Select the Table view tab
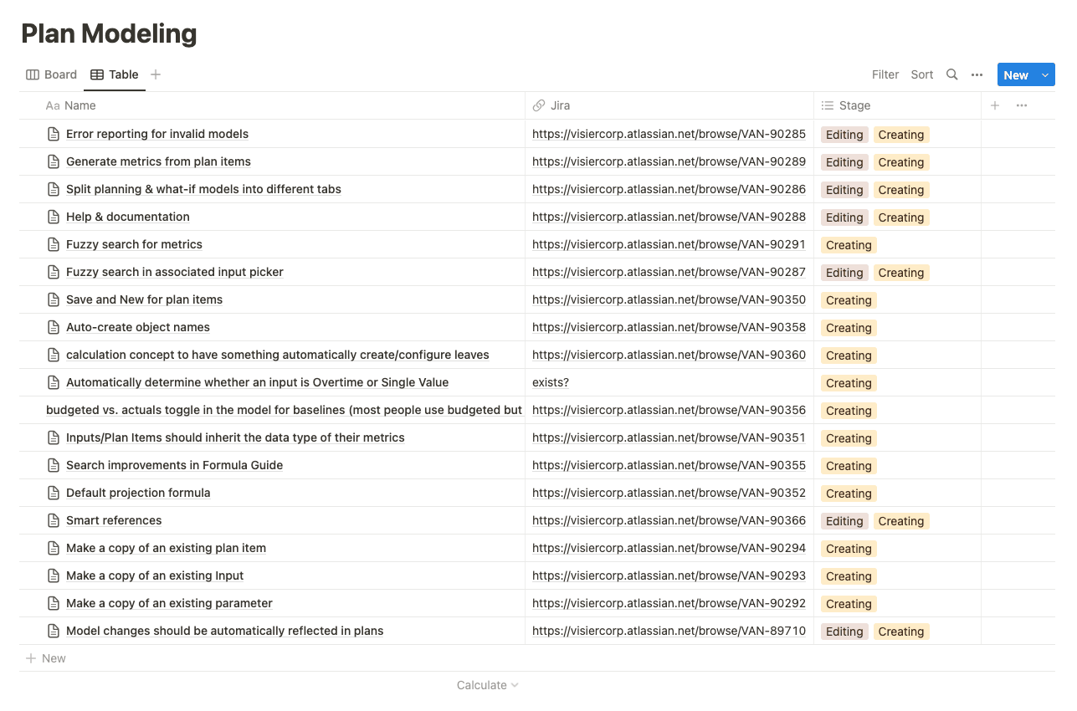 point(115,74)
